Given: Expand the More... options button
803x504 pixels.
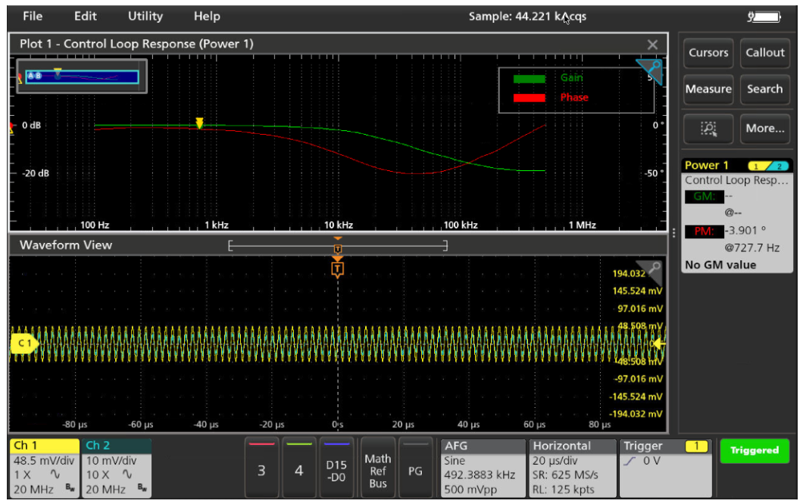Looking at the screenshot, I should 764,129.
